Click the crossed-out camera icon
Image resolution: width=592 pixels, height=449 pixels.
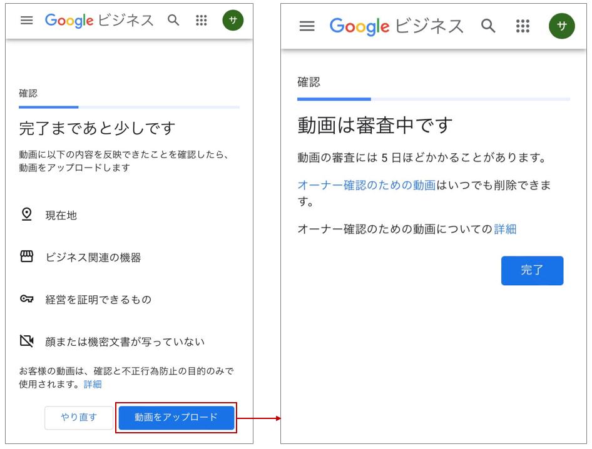point(26,341)
